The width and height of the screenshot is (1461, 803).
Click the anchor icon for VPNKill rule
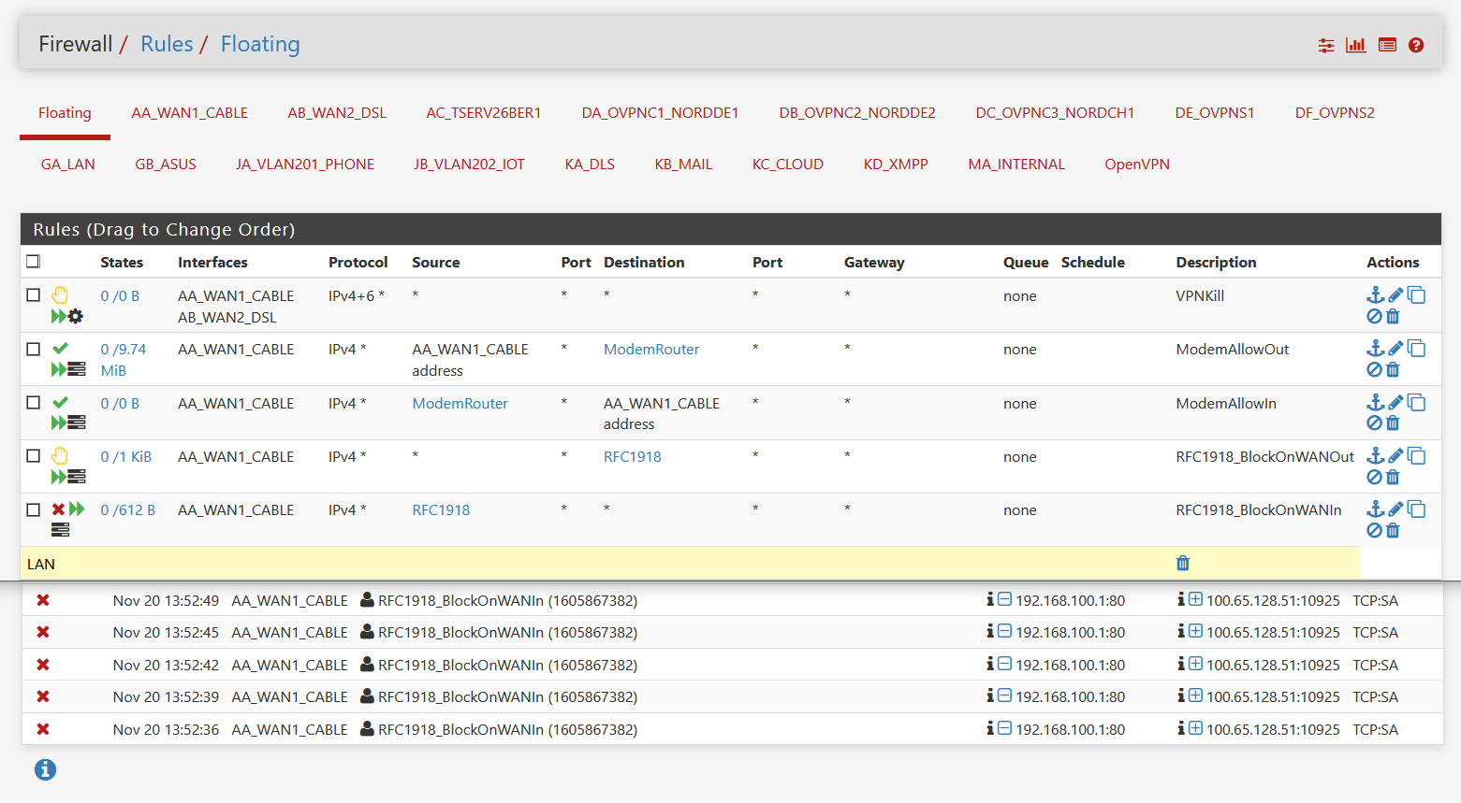[1375, 295]
